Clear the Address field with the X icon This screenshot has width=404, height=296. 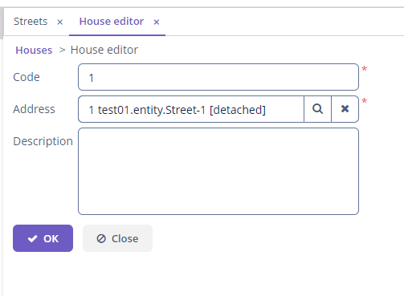345,109
